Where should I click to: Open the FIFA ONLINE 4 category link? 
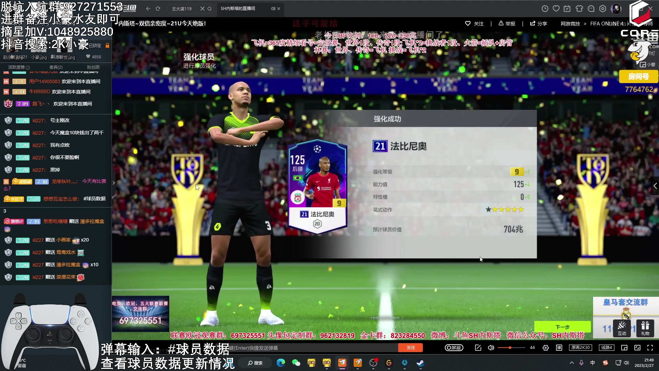click(x=606, y=24)
